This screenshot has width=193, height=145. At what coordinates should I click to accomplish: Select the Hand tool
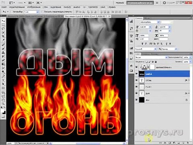coord(3,100)
